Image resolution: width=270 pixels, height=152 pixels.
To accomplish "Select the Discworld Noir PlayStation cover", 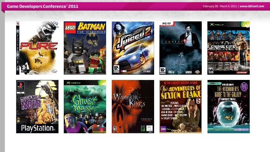I will click(37, 107).
